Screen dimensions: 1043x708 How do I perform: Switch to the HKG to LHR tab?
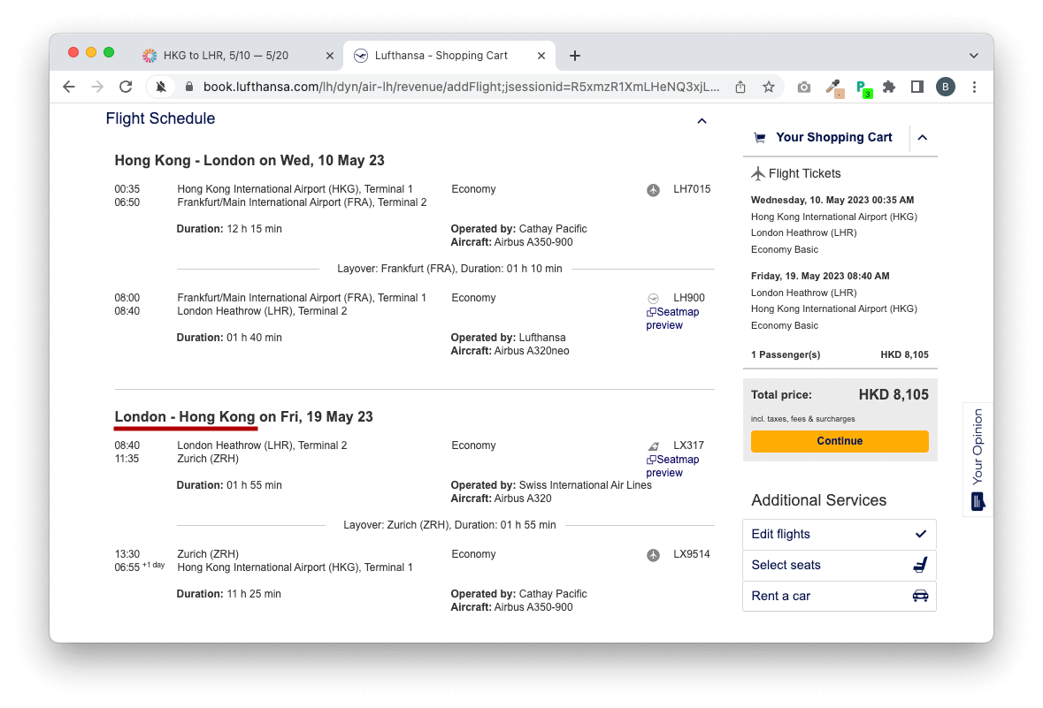[226, 56]
